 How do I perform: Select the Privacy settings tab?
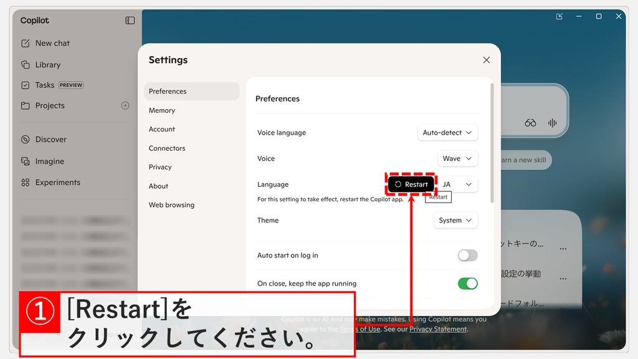coord(160,167)
